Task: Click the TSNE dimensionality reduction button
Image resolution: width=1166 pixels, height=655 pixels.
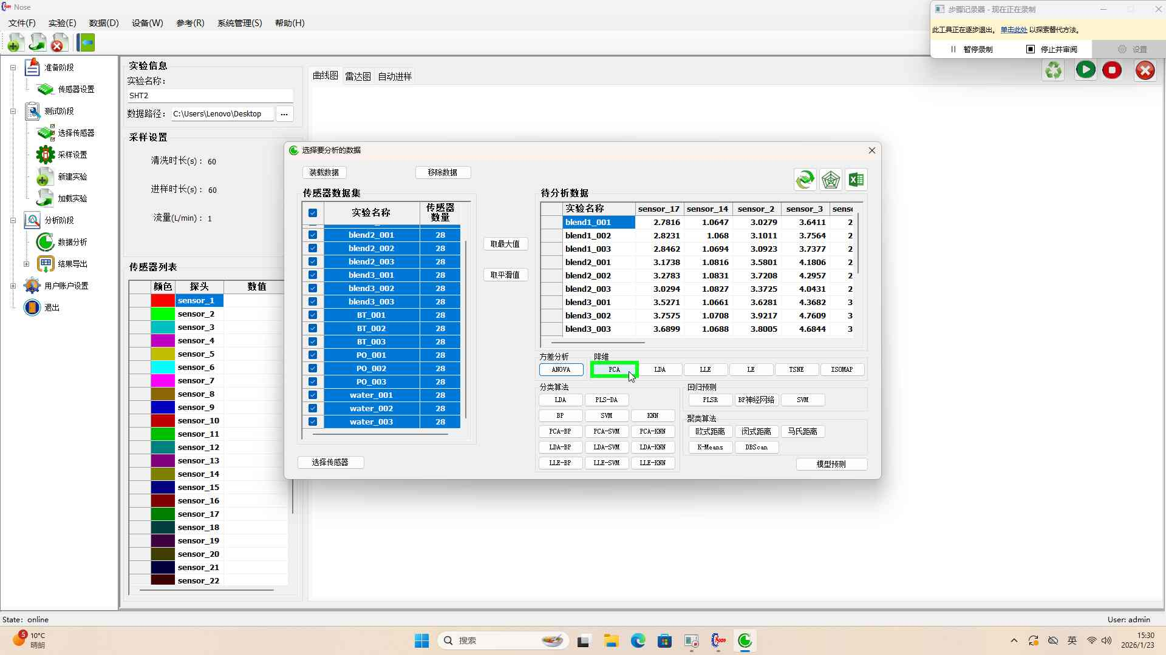Action: point(796,369)
